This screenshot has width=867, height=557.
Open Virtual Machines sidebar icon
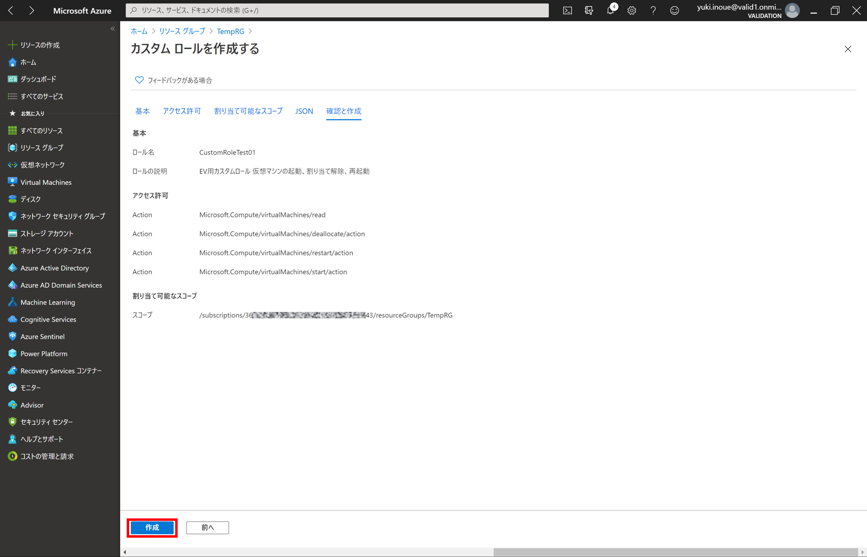[x=12, y=182]
